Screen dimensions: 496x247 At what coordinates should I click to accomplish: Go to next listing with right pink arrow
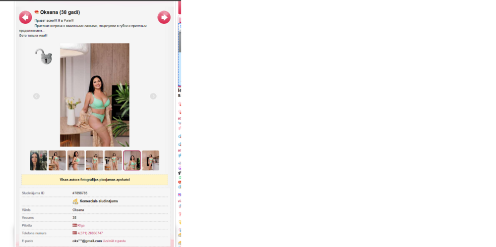[164, 17]
